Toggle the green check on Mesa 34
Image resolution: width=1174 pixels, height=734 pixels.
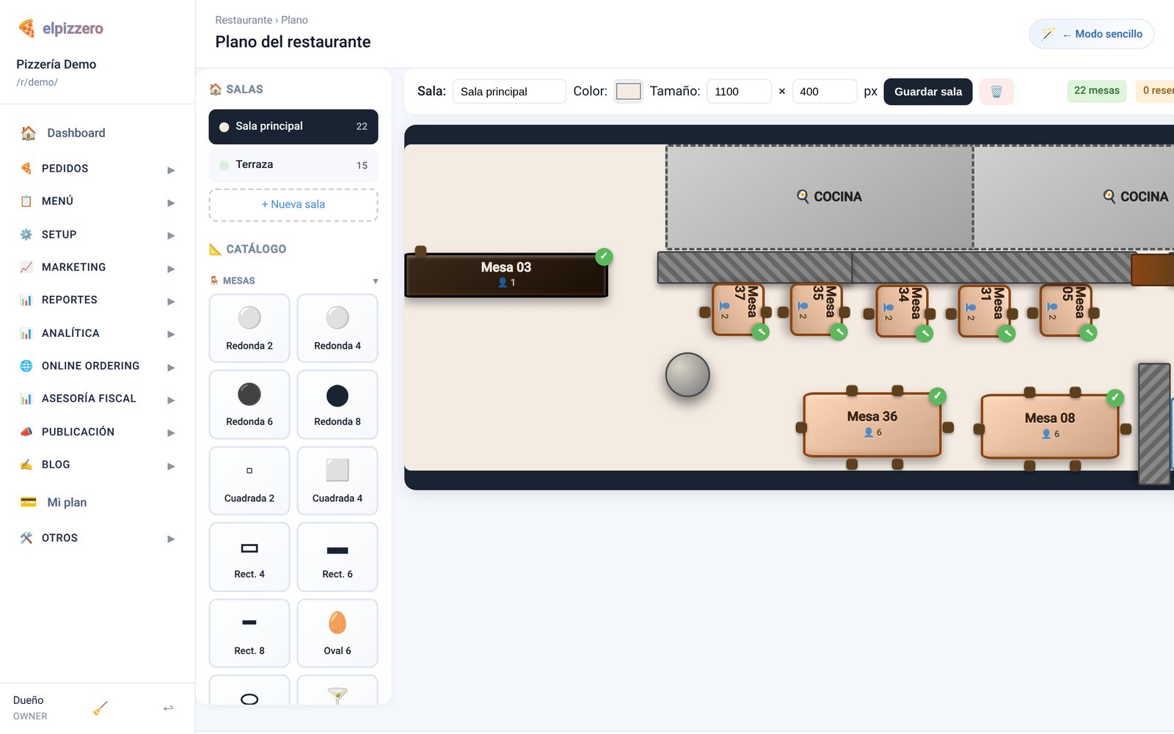pyautogui.click(x=925, y=334)
